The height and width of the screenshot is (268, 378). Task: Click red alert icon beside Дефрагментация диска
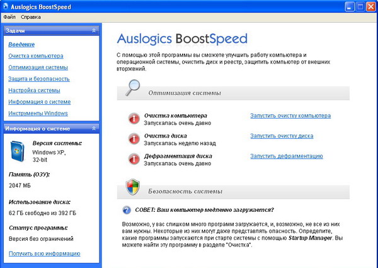click(134, 159)
